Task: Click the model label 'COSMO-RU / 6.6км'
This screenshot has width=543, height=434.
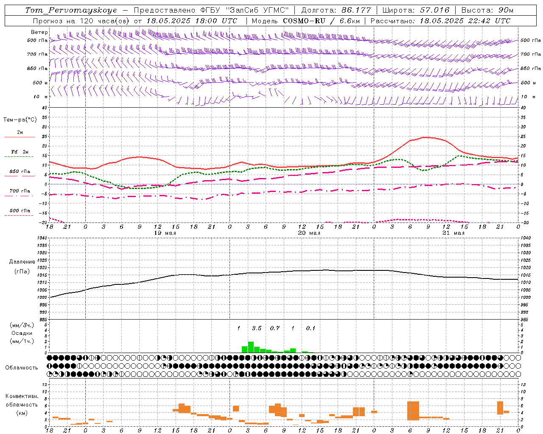Action: pos(321,21)
